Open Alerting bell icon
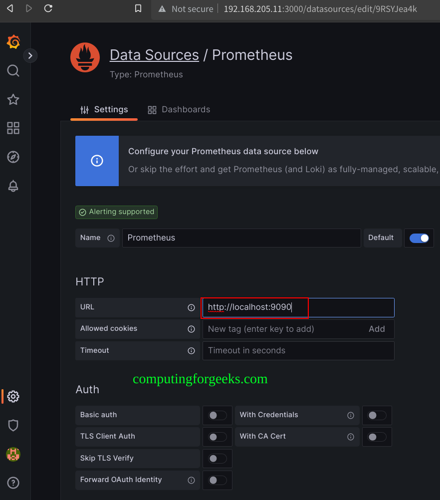 tap(13, 186)
